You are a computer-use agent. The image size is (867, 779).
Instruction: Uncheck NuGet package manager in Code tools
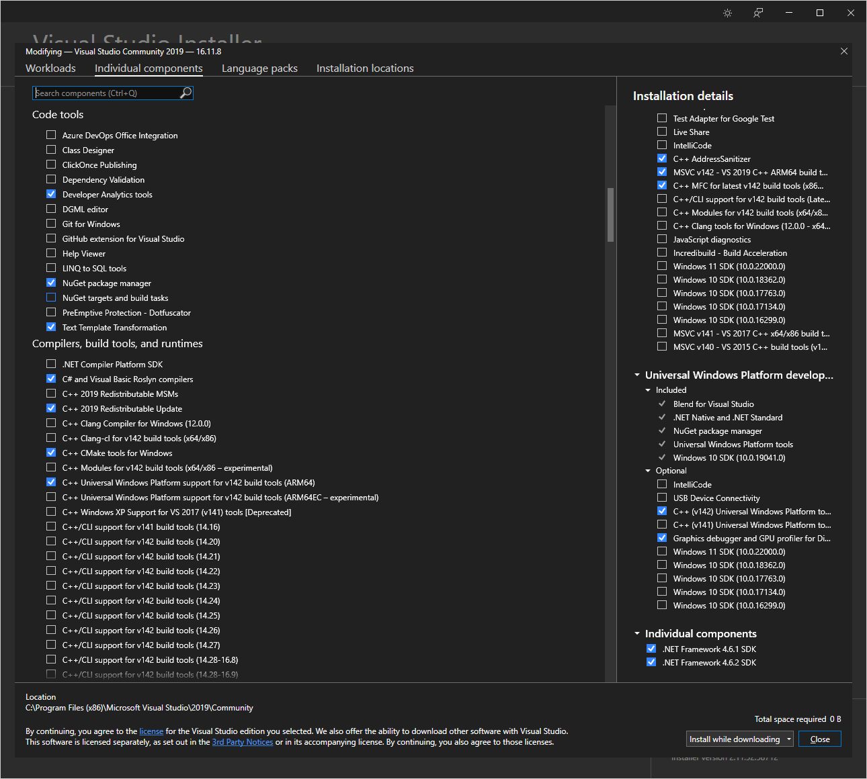tap(51, 283)
